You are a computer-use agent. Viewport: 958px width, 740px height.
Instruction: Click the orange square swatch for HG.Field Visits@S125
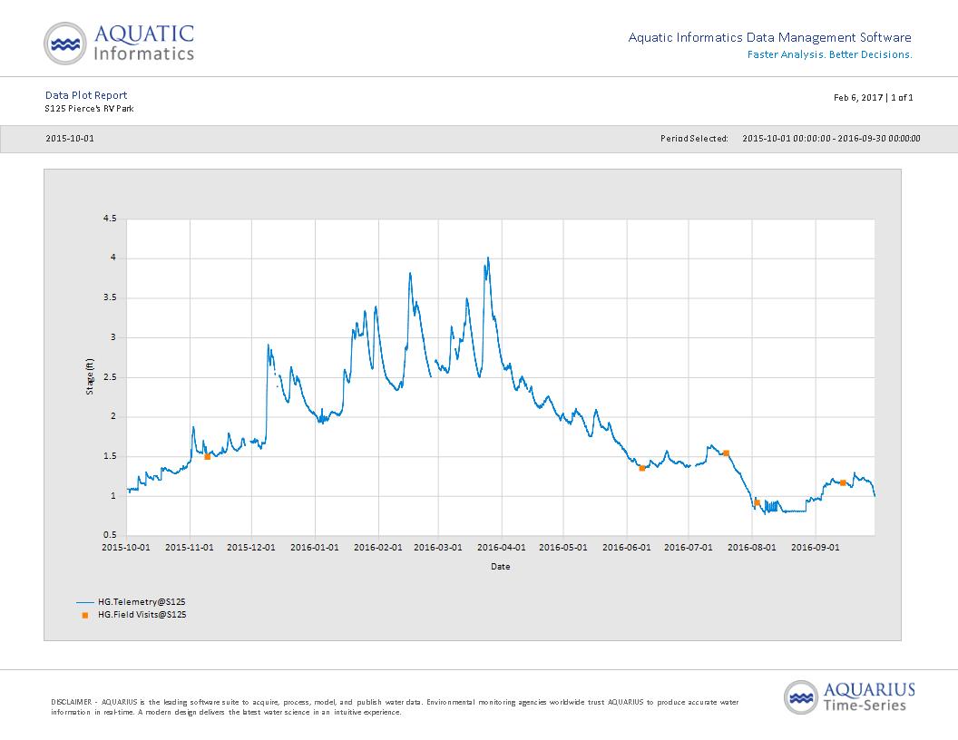(85, 615)
